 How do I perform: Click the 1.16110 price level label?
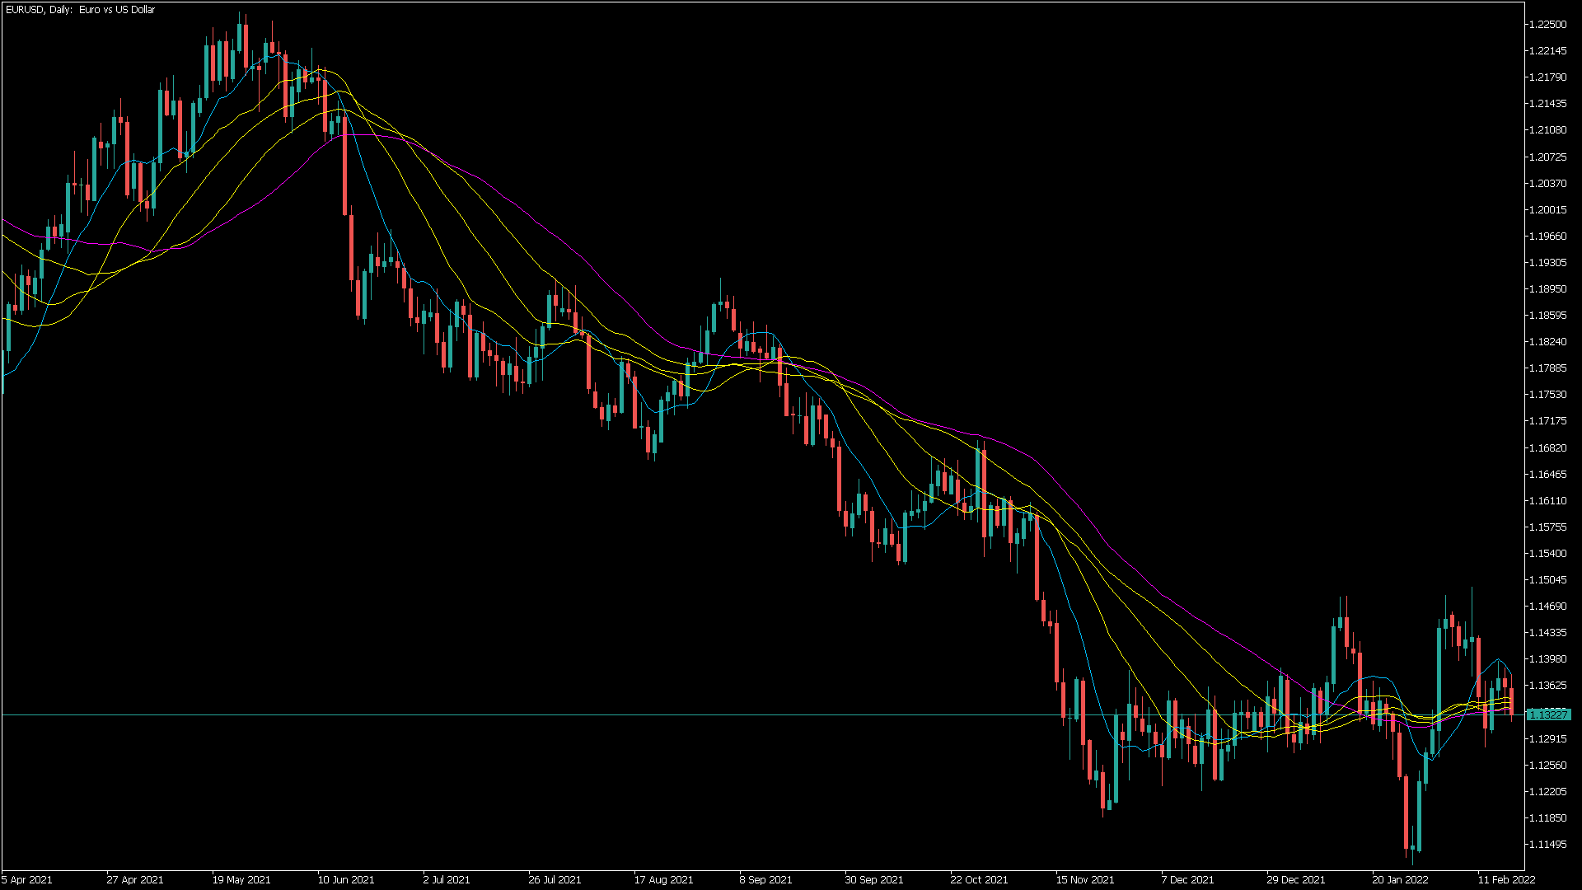pyautogui.click(x=1547, y=501)
